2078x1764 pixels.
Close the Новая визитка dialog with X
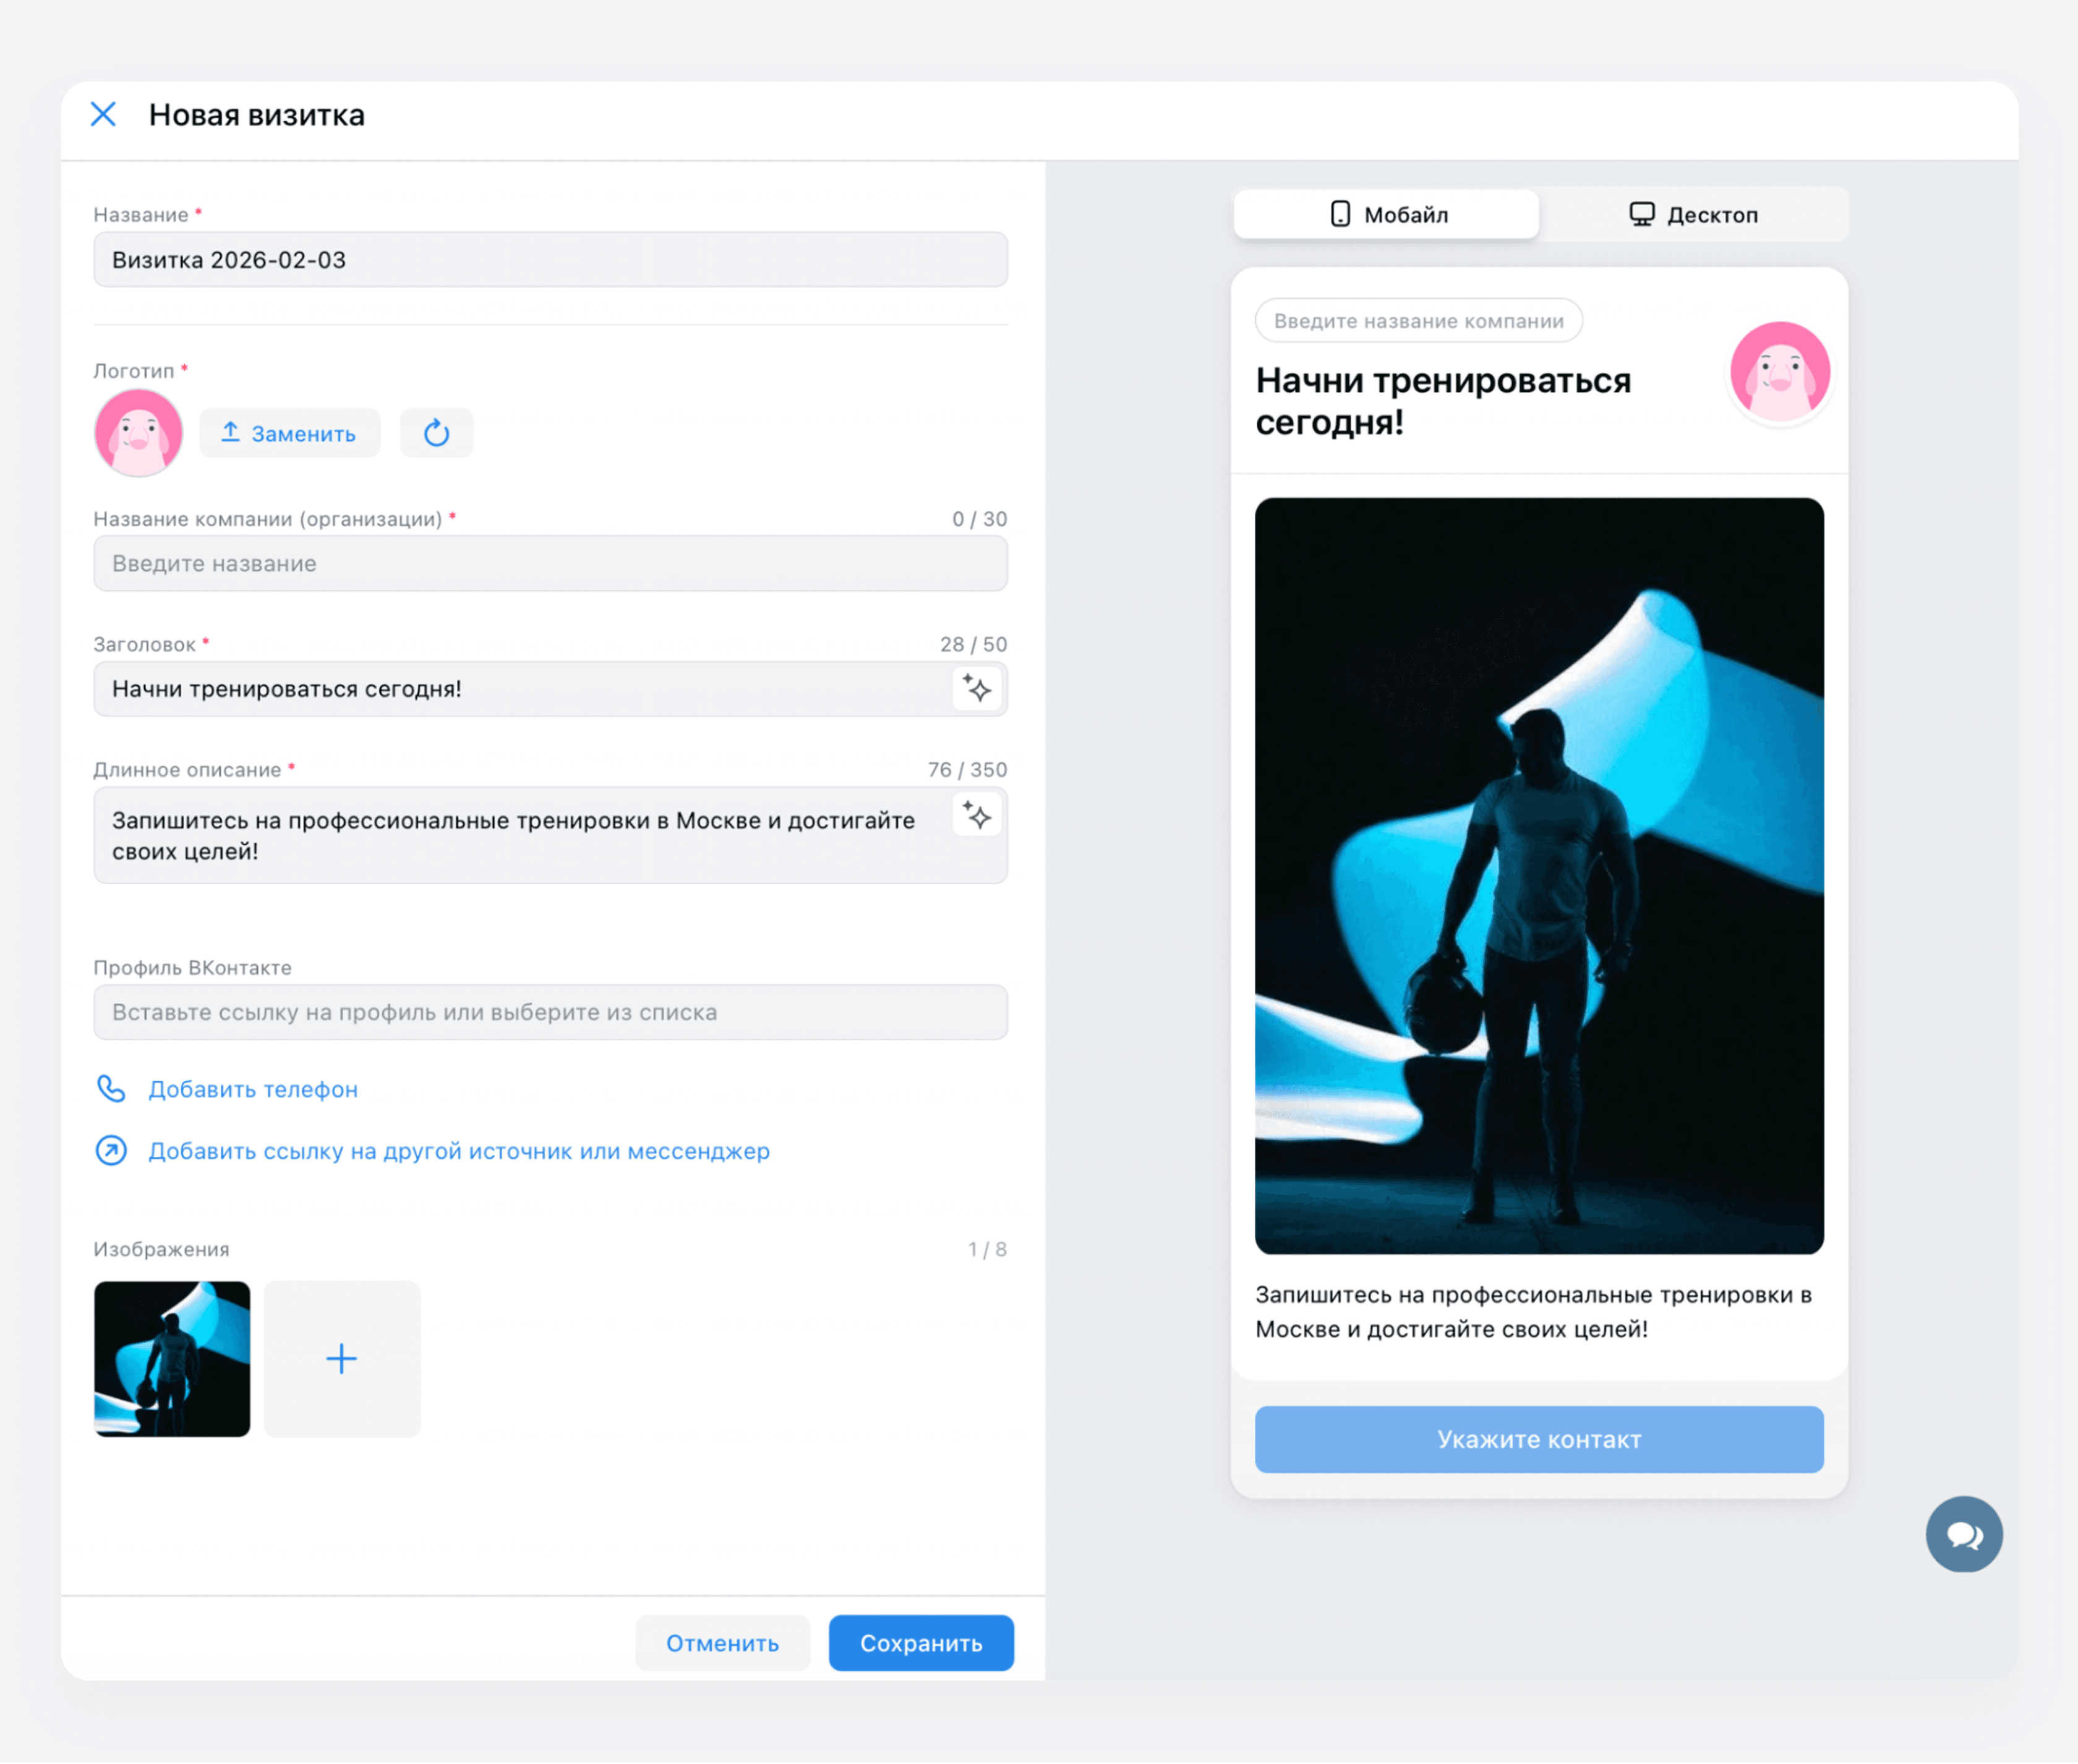coord(103,114)
